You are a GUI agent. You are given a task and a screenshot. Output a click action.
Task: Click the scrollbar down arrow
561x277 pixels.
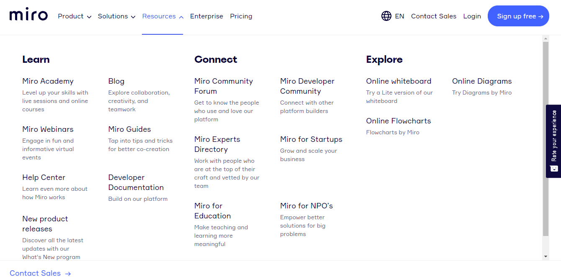tap(546, 256)
